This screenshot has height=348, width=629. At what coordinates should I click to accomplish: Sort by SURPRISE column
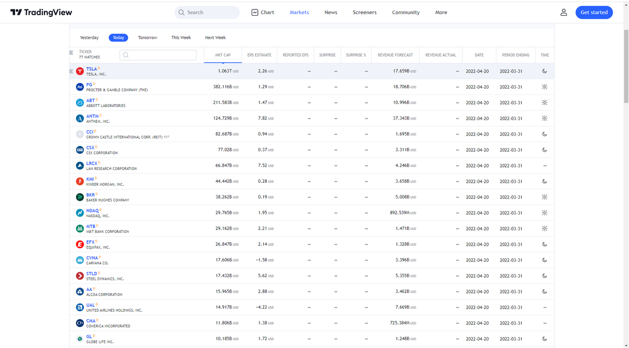(327, 55)
